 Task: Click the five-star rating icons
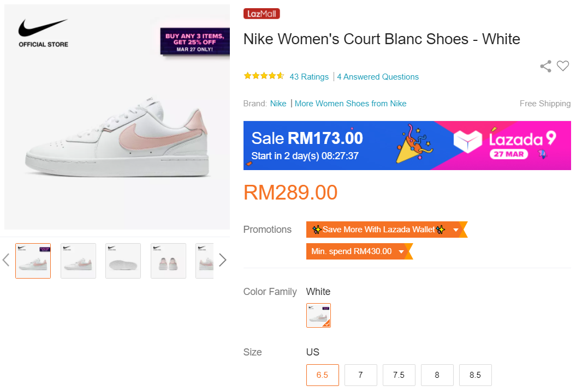(264, 76)
